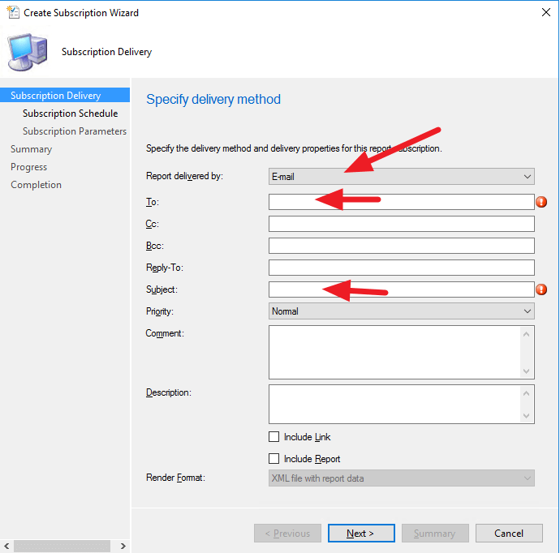Viewport: 560px width, 553px height.
Task: Click the Description box scroll up arrow
Action: pyautogui.click(x=528, y=393)
